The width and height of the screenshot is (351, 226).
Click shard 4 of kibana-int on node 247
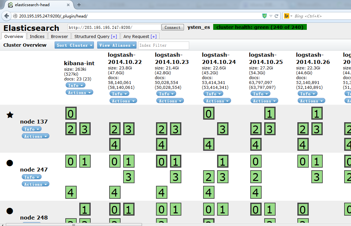click(x=71, y=193)
